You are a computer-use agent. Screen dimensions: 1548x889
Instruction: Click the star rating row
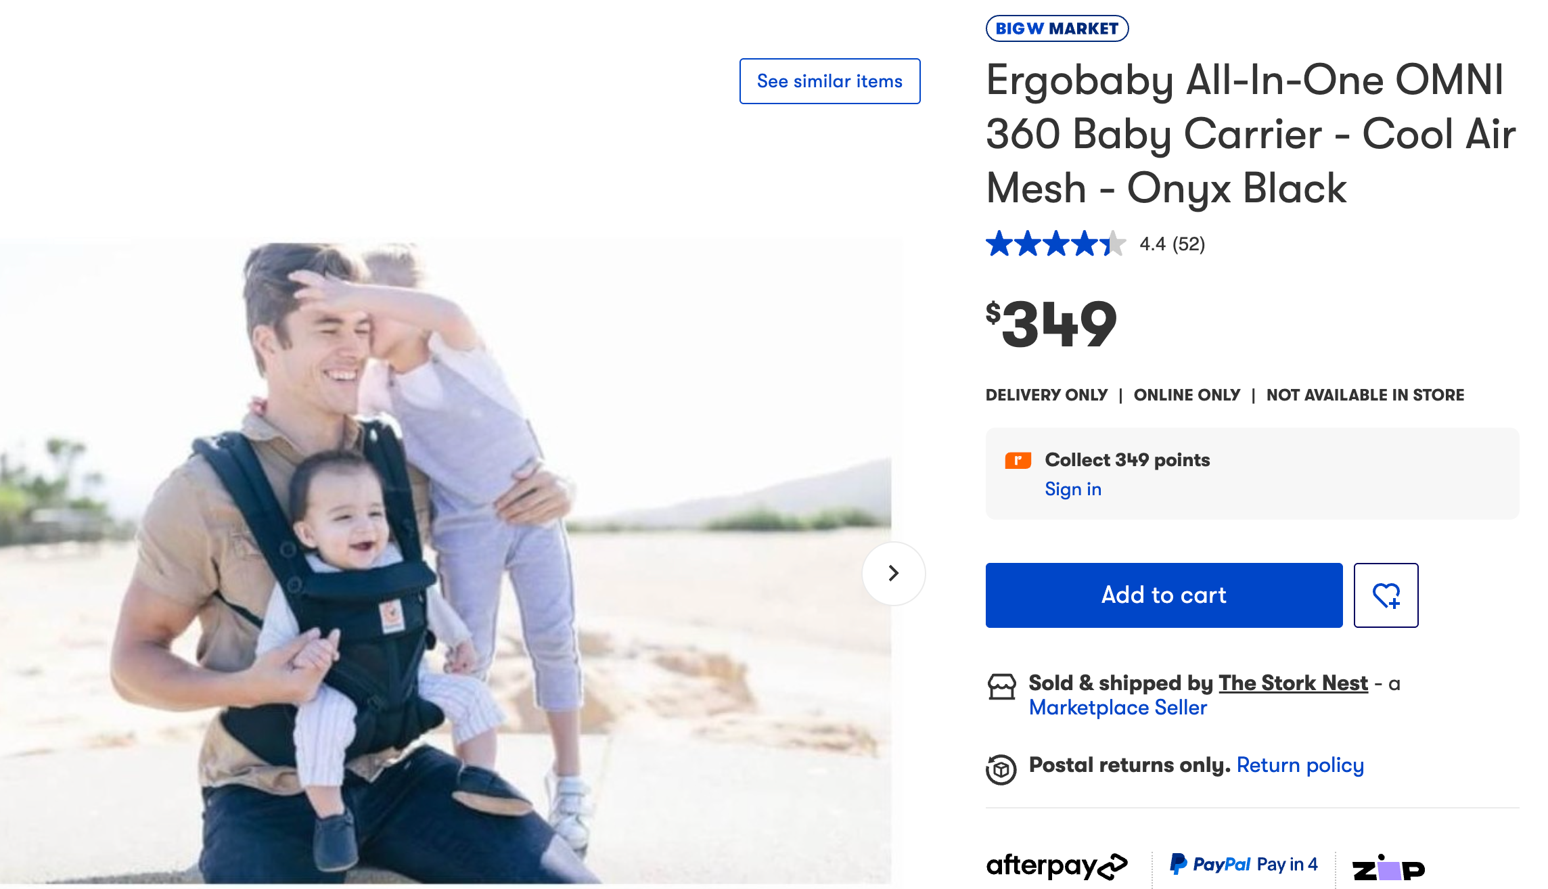click(x=1055, y=244)
